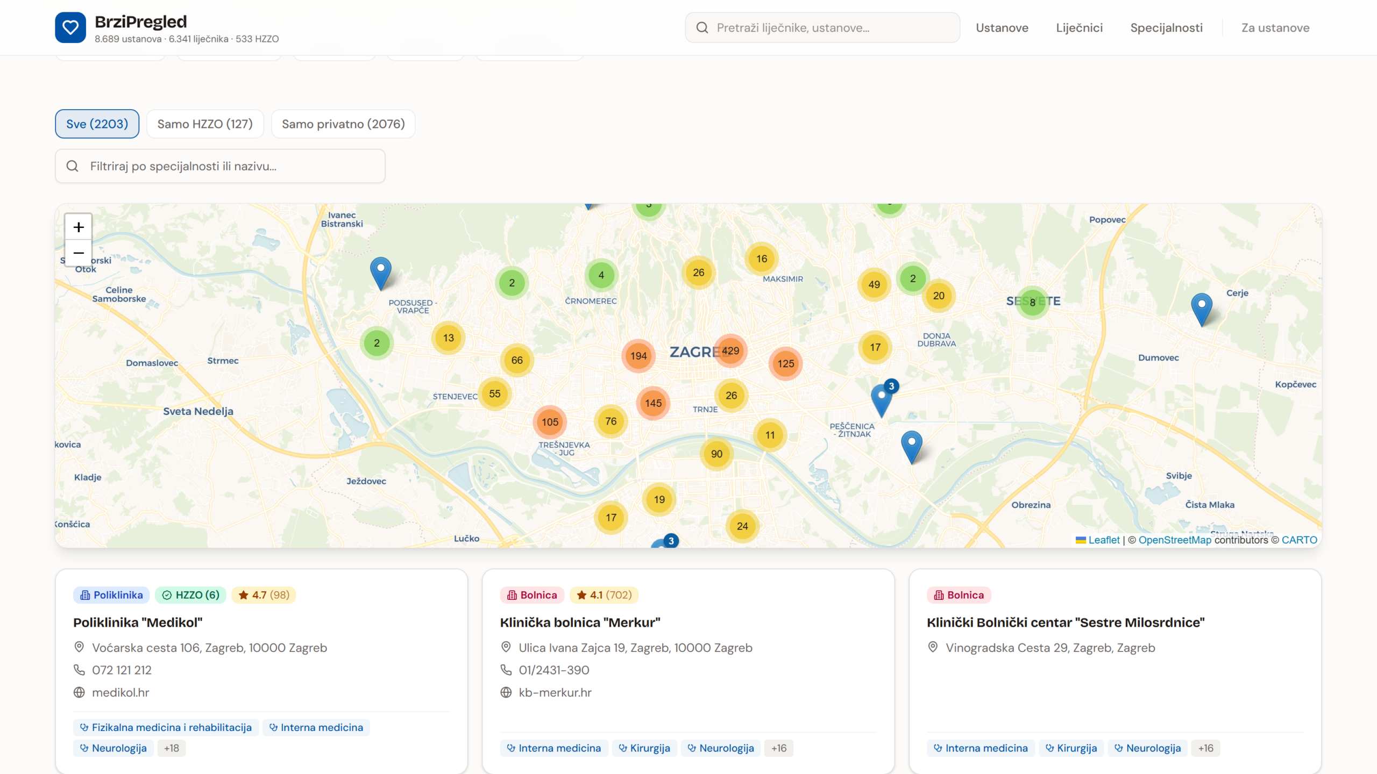
Task: Select the Samo privatno (2076) filter
Action: click(x=343, y=124)
